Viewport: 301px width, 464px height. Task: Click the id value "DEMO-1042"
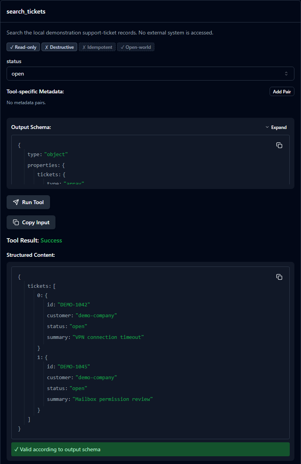click(74, 305)
